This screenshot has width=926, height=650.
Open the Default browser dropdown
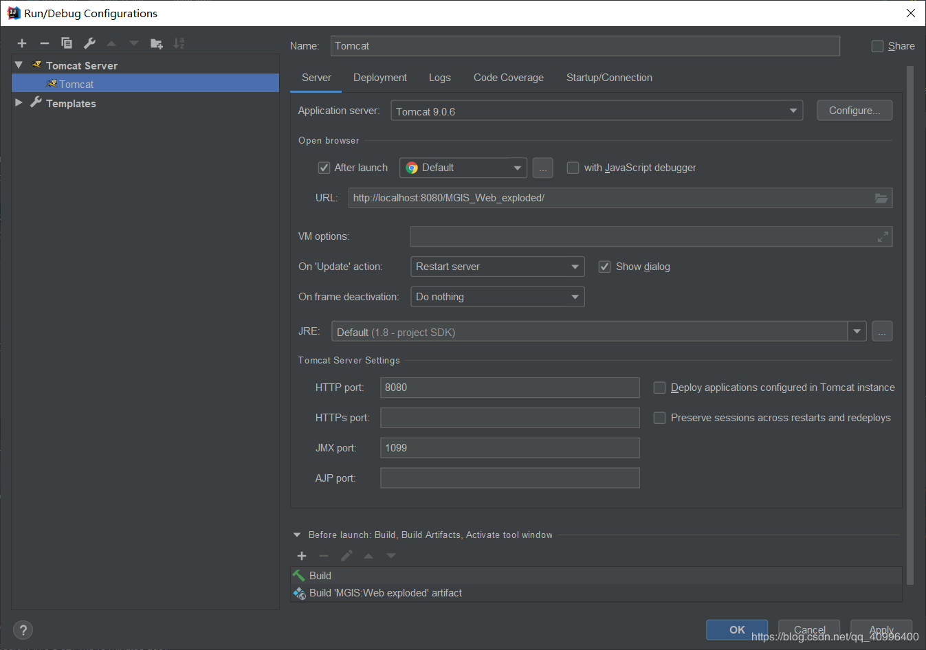(463, 168)
